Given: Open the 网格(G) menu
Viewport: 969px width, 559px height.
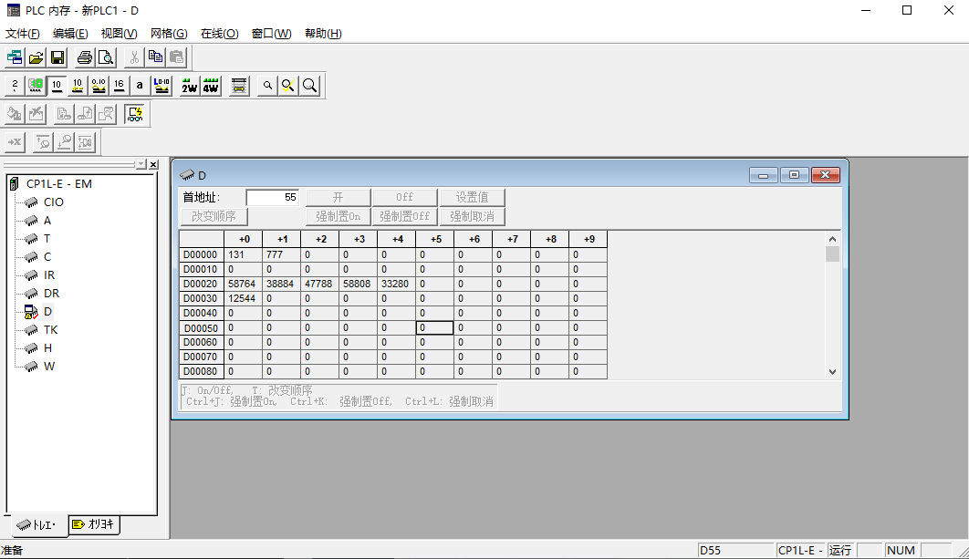Looking at the screenshot, I should point(169,34).
